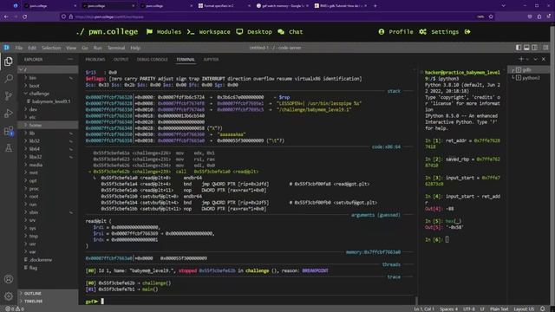Click the new terminal plus icon

click(x=520, y=60)
